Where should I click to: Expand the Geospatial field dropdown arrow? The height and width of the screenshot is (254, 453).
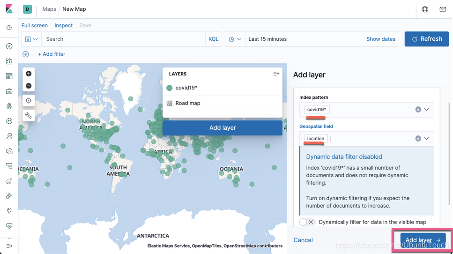[x=426, y=138]
